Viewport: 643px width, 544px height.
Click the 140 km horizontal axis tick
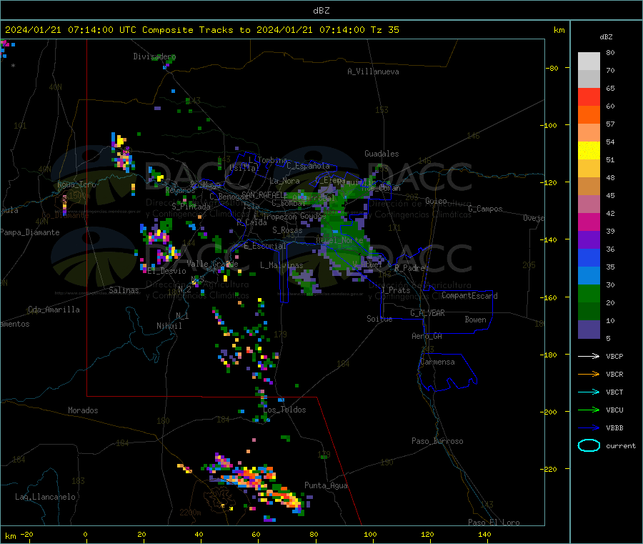click(x=484, y=534)
